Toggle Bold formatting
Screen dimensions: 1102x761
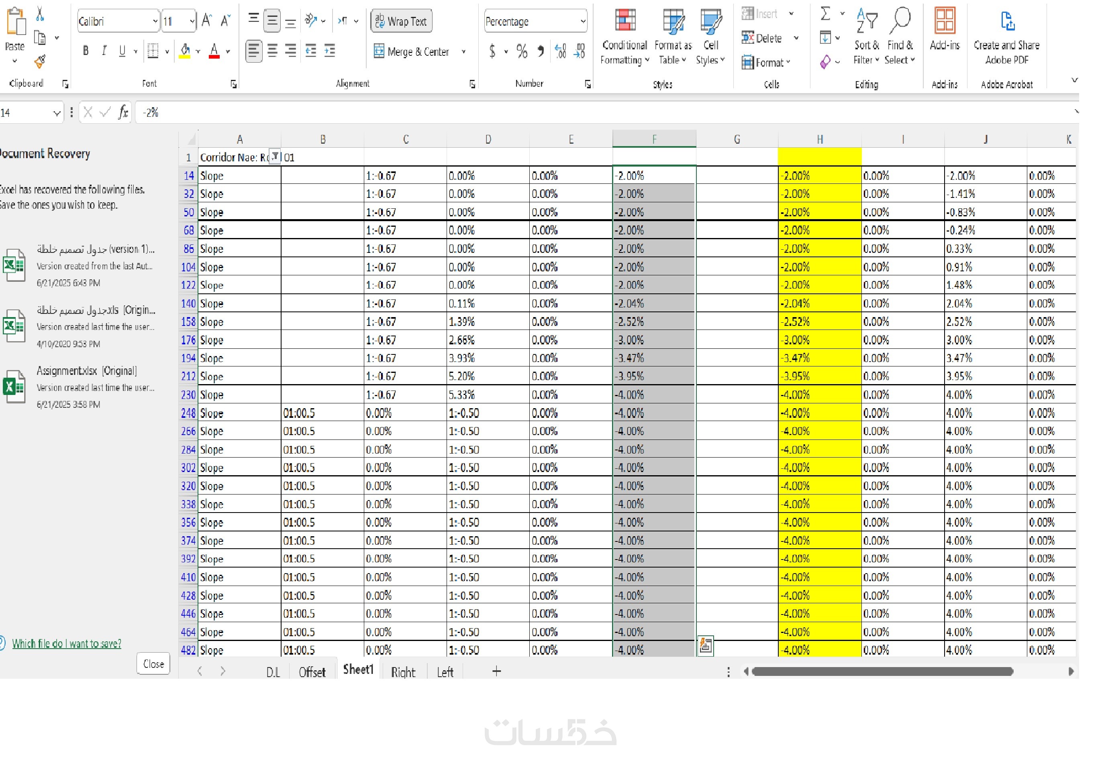pos(86,51)
